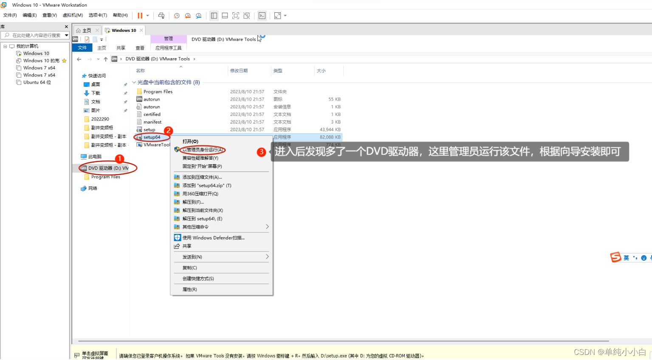Image resolution: width=652 pixels, height=360 pixels.
Task: Open the 编辑(E) menu
Action: click(x=30, y=15)
